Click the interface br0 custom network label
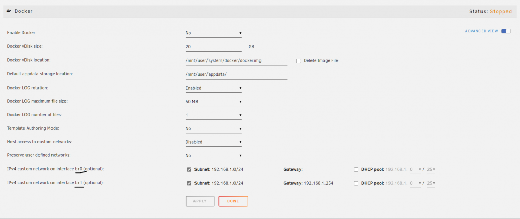Screen dimensions: 520x219 [56, 169]
